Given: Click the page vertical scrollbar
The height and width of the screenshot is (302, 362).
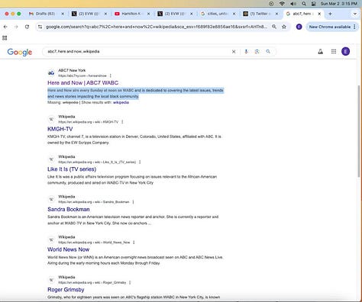Looking at the screenshot, I should point(360,131).
